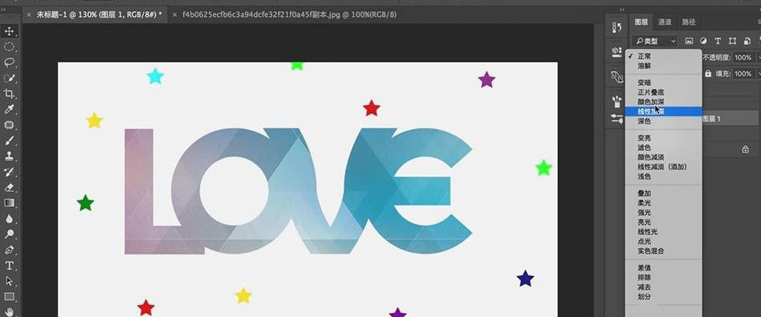Toggle the adjustment layer filter
The height and width of the screenshot is (317, 761).
(703, 41)
